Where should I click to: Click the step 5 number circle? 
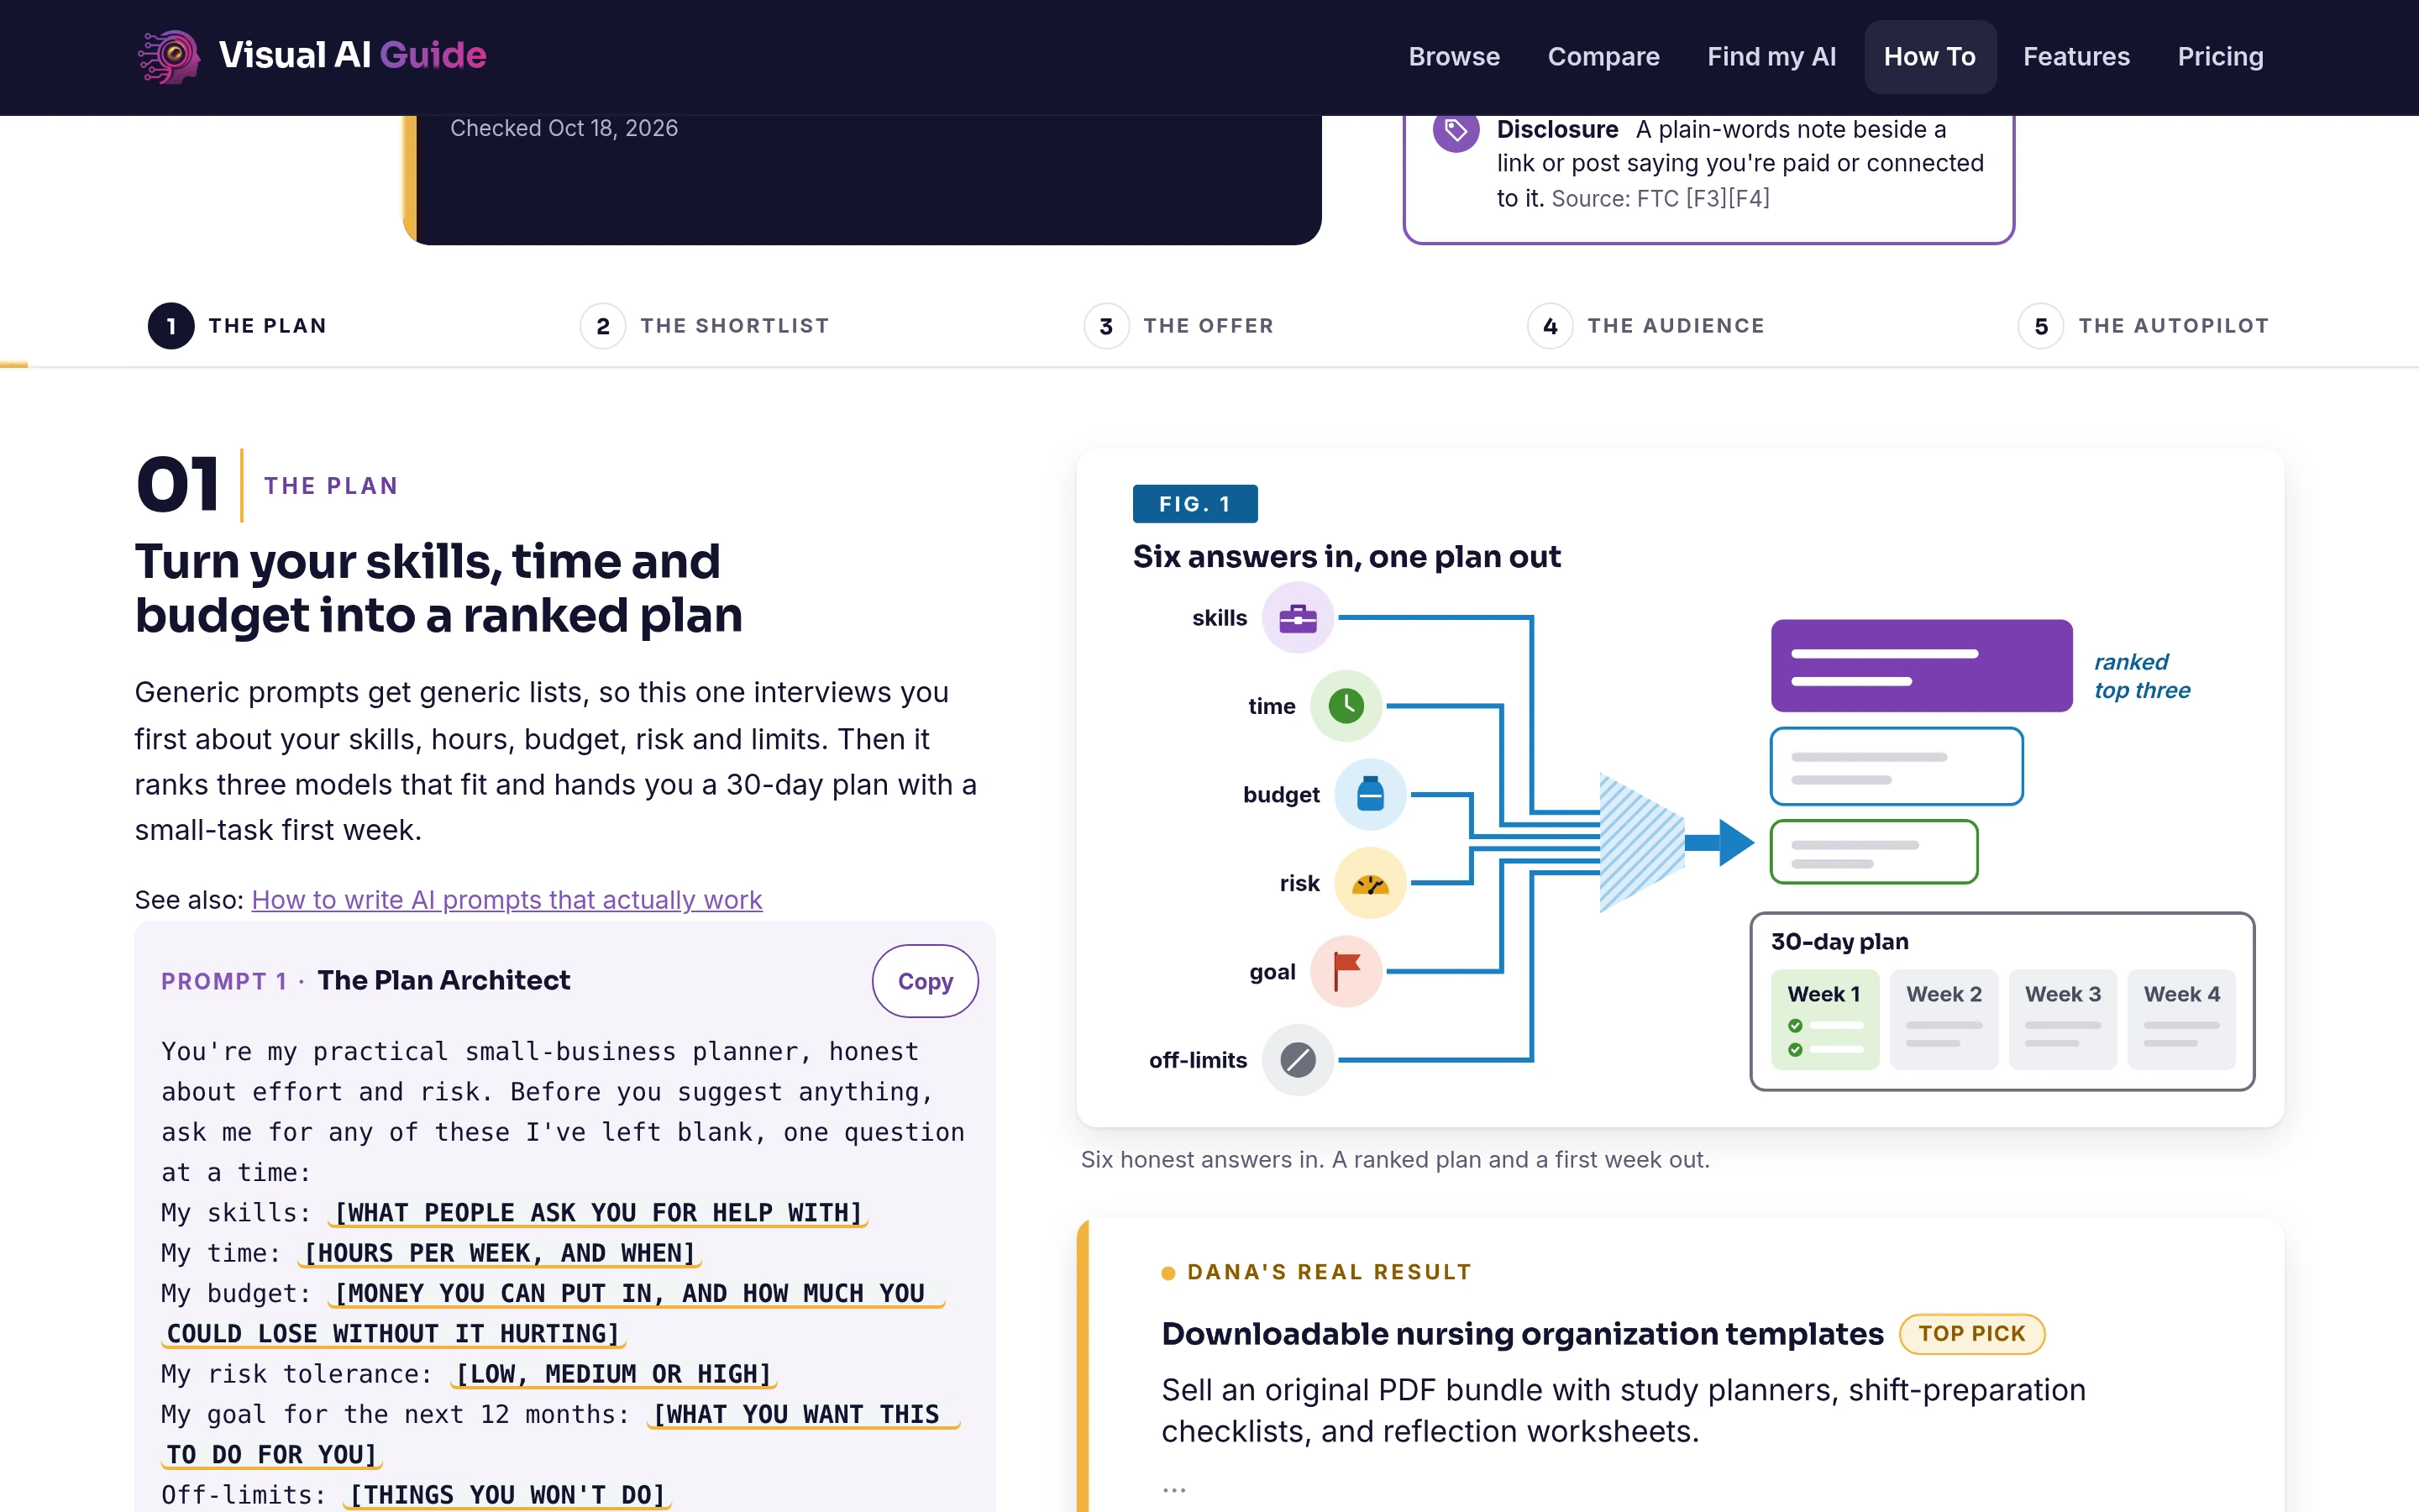[x=2041, y=326]
